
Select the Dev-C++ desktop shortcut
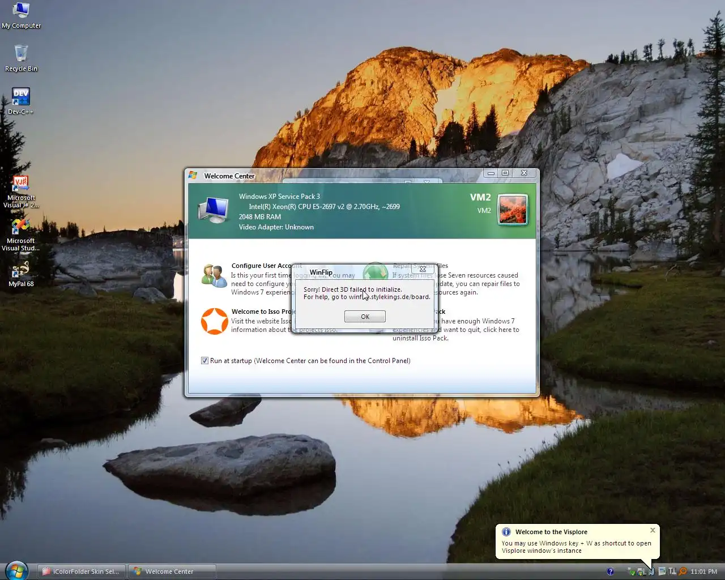pos(21,101)
